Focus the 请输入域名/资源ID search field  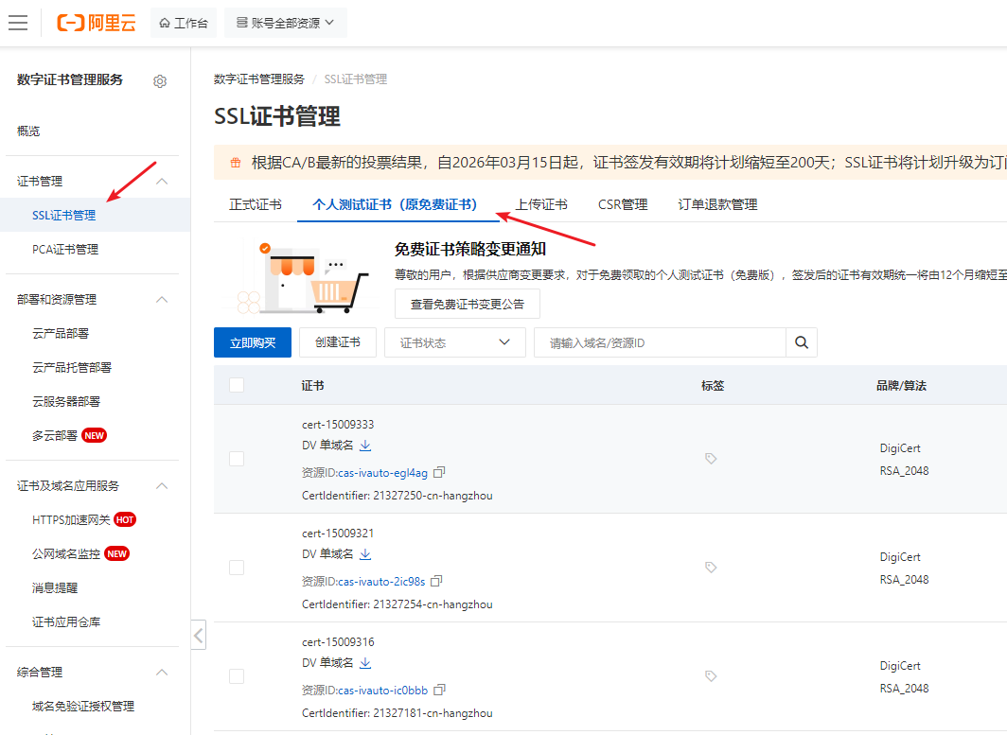pyautogui.click(x=660, y=342)
